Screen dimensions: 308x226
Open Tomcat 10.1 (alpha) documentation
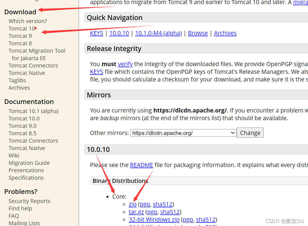tap(34, 111)
